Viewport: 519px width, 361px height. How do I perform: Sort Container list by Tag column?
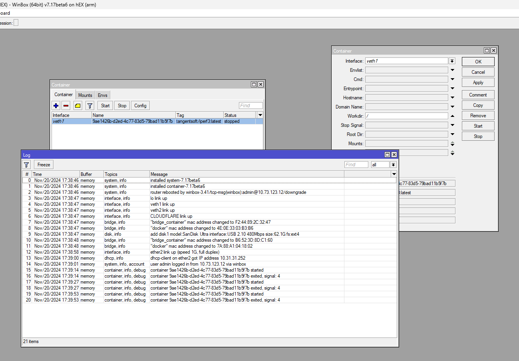coord(199,115)
